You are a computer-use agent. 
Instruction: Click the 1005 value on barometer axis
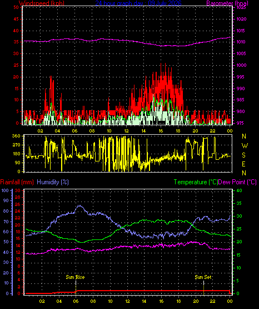(x=241, y=53)
